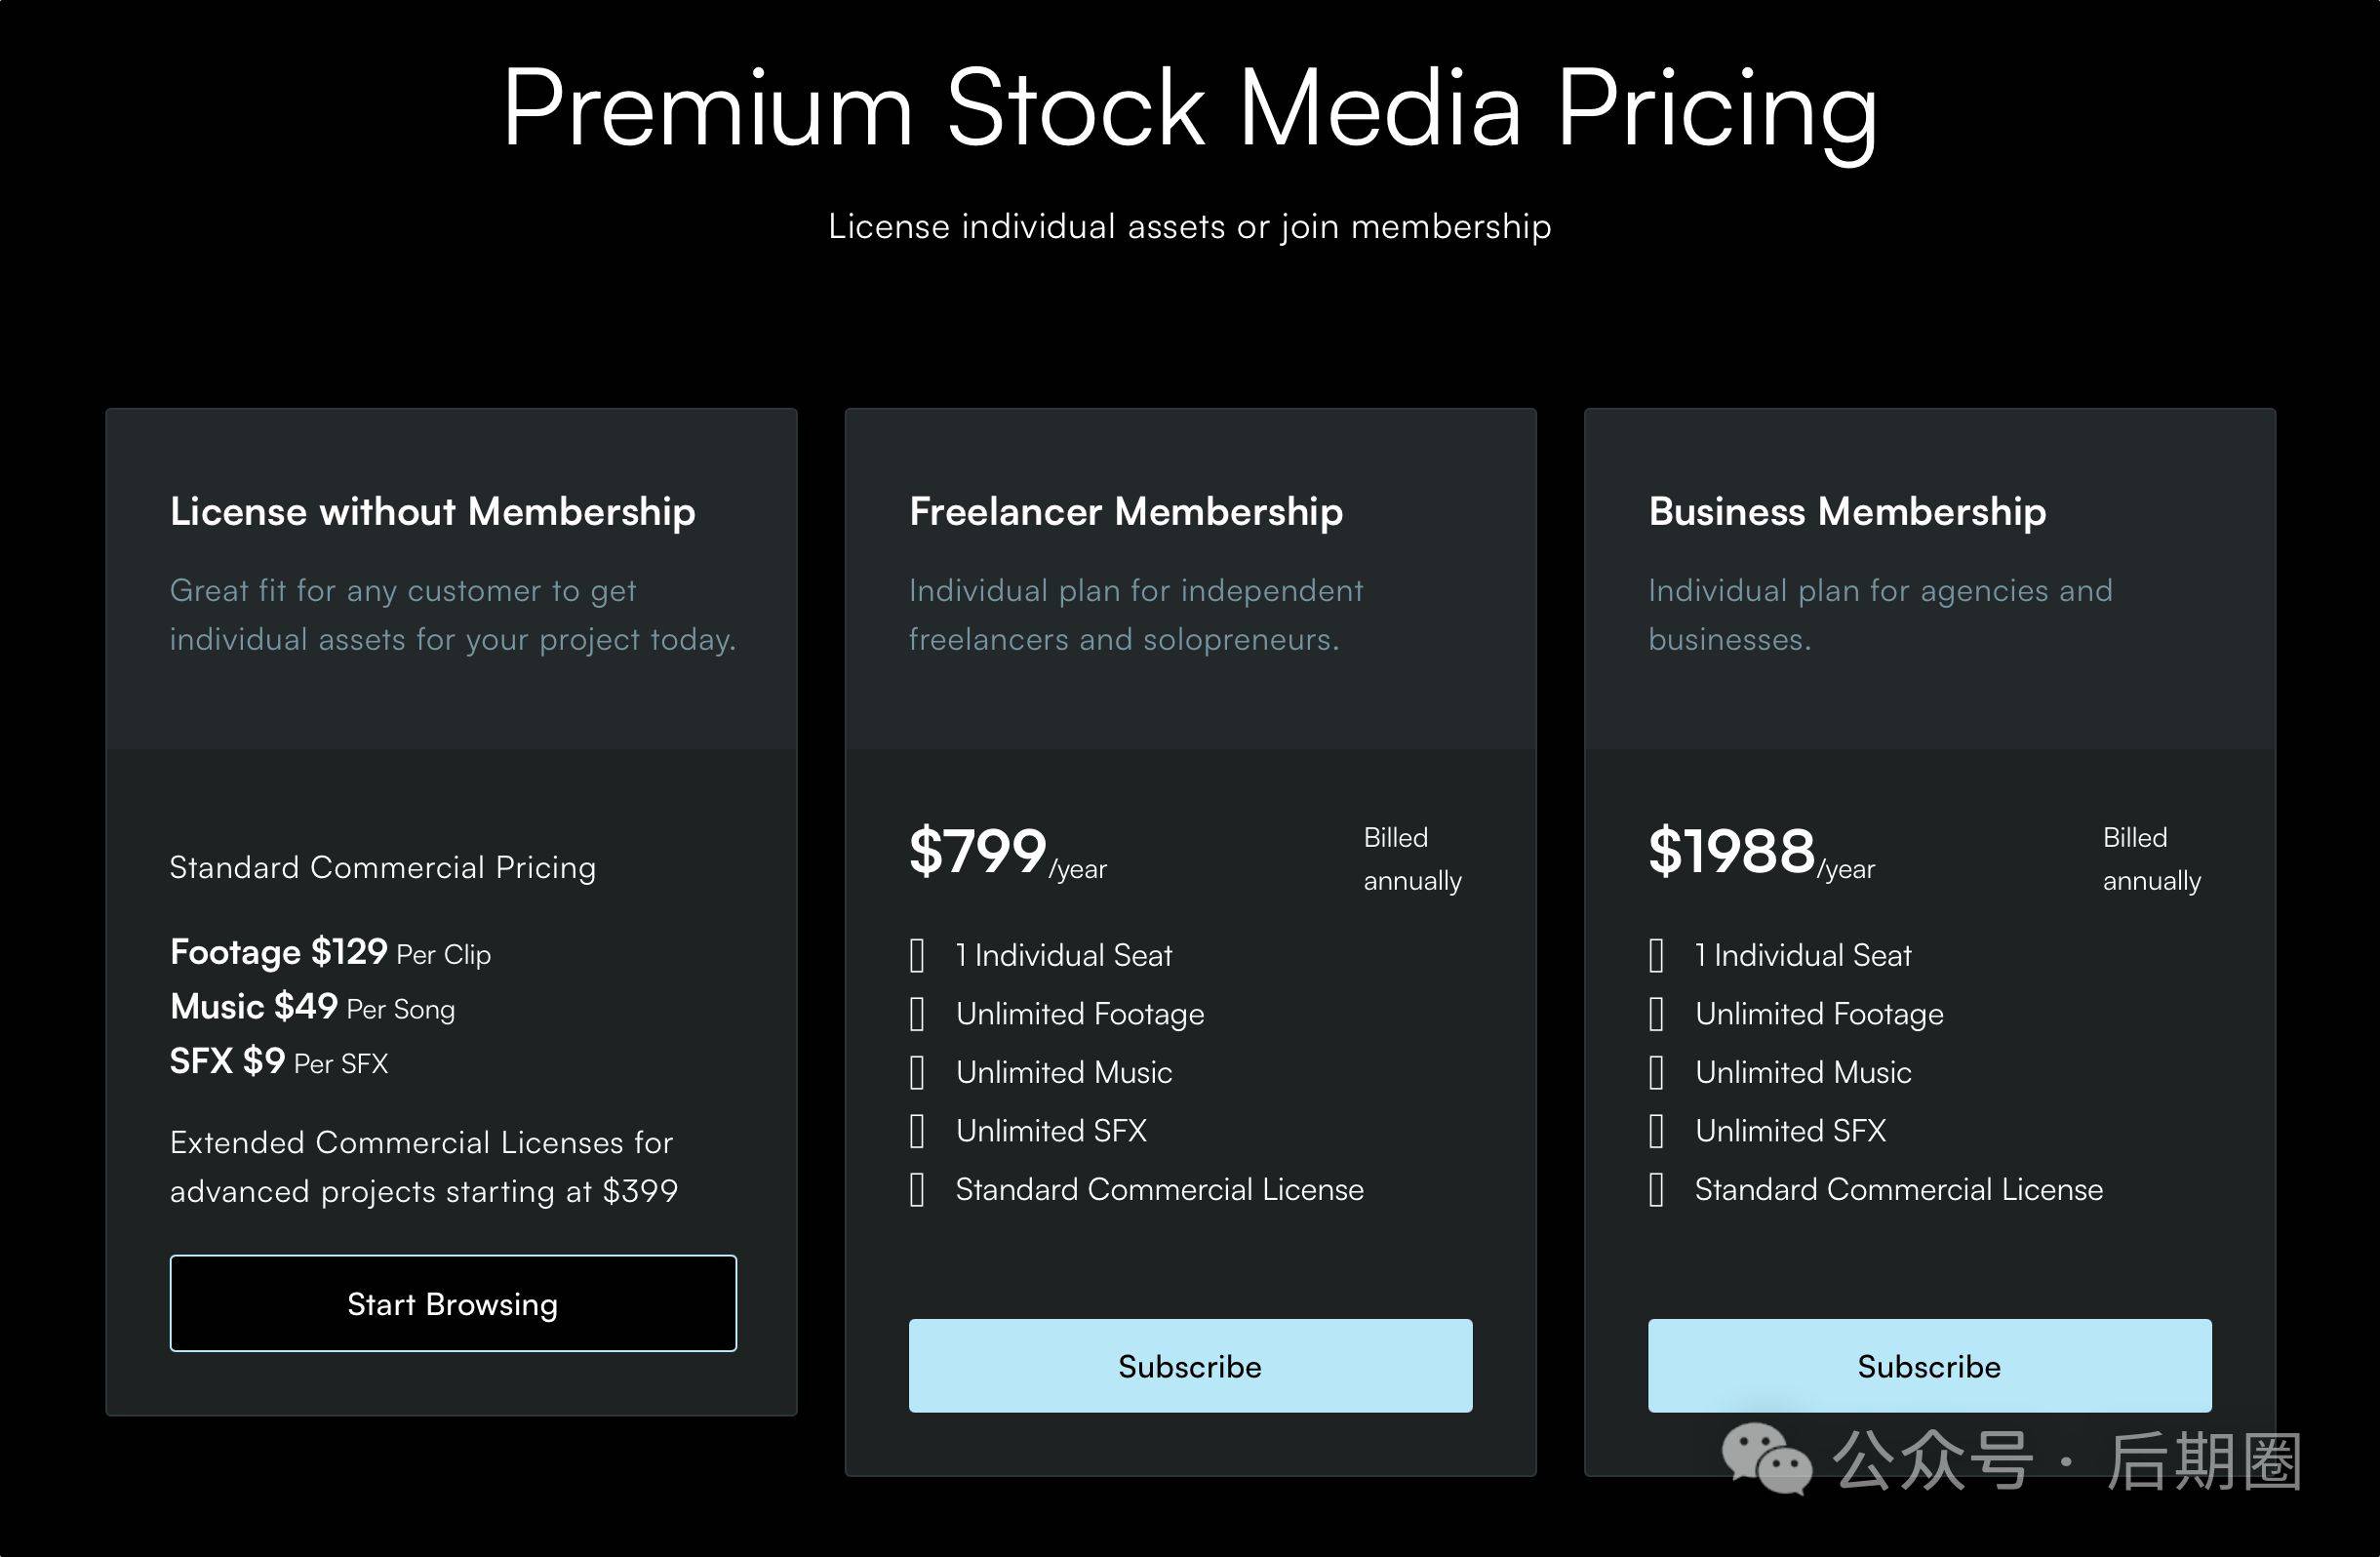
Task: Click the Start Browsing button
Action: [453, 1303]
